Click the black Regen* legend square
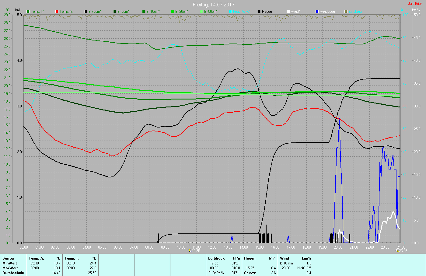Viewport: 426px width, 276px height. pyautogui.click(x=260, y=12)
